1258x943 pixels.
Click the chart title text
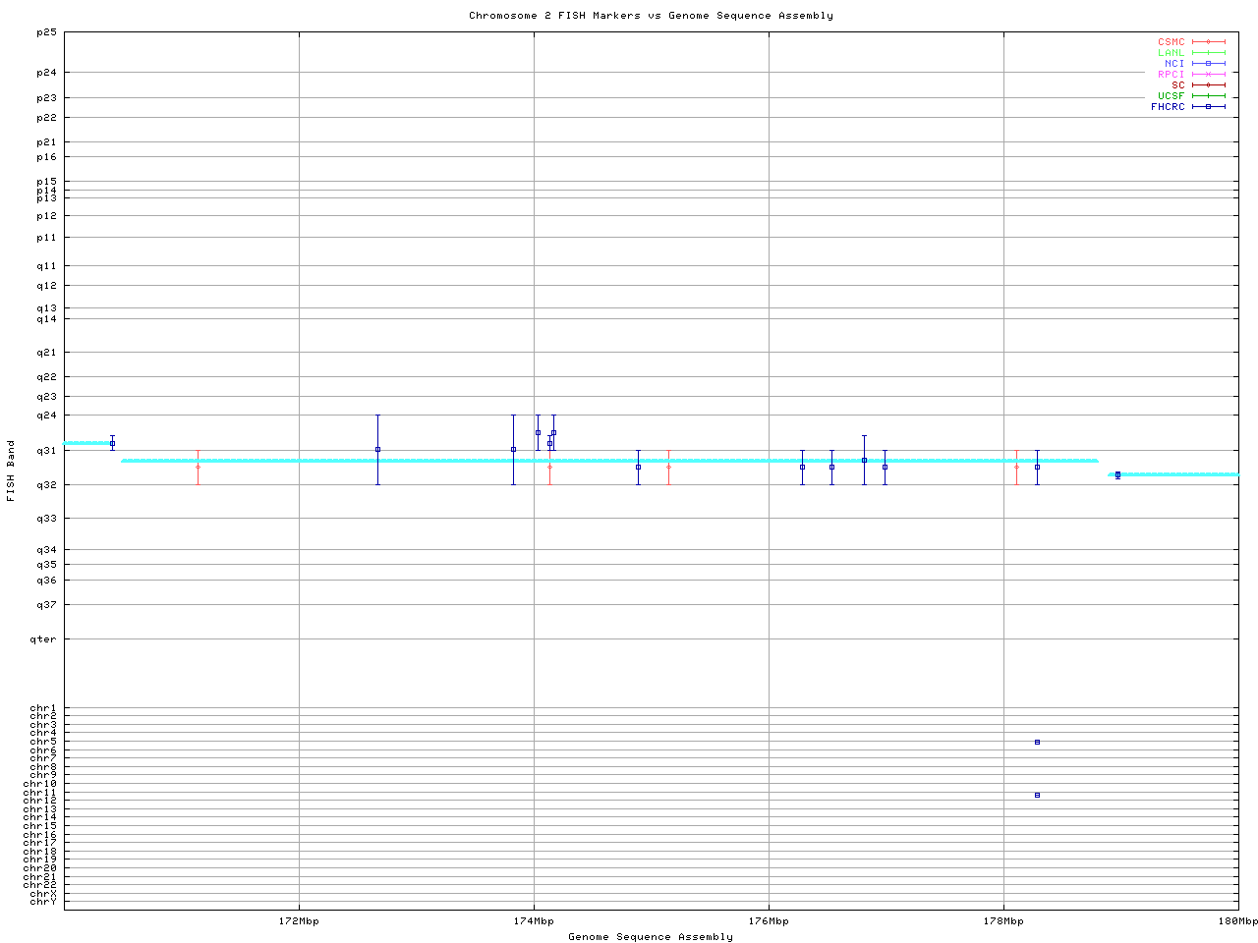(x=651, y=16)
